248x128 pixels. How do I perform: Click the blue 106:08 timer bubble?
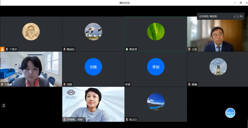click(x=230, y=113)
